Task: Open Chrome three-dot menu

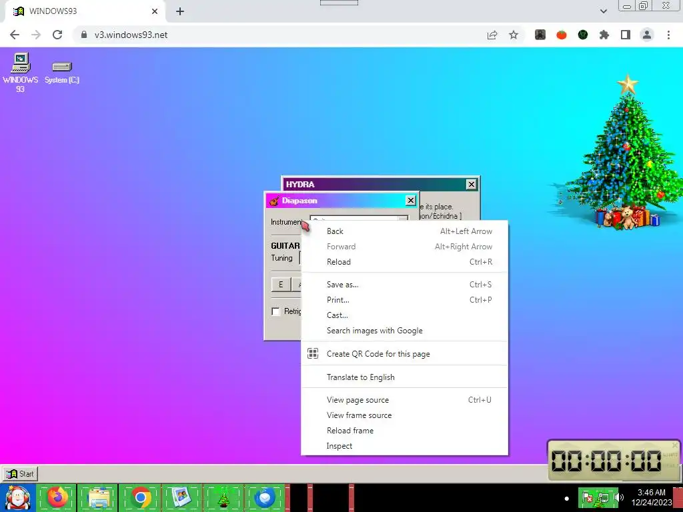Action: tap(668, 35)
